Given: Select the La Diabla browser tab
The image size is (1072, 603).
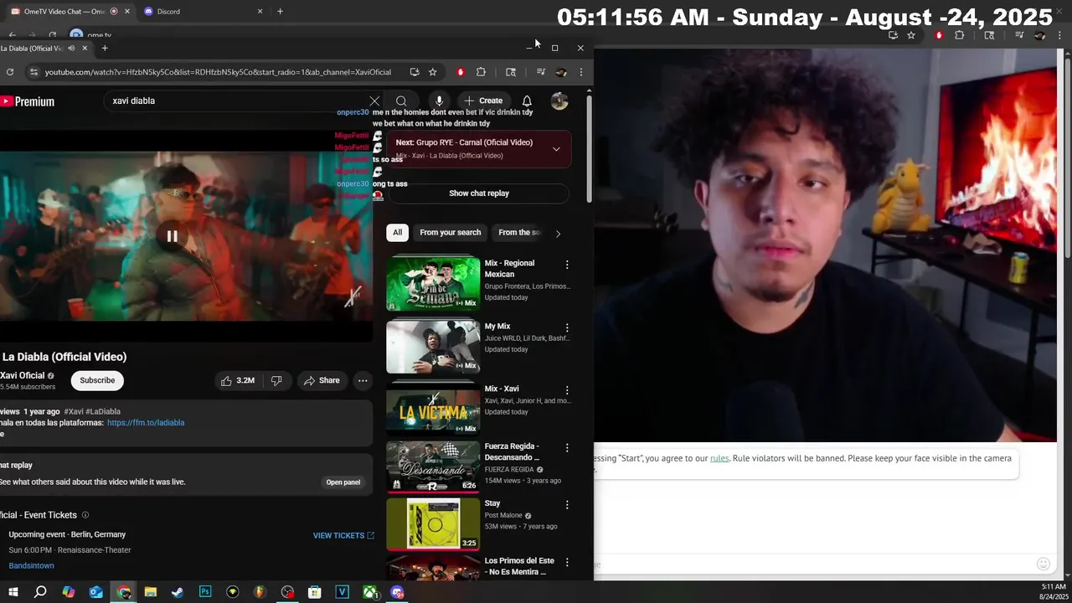Looking at the screenshot, I should [42, 49].
